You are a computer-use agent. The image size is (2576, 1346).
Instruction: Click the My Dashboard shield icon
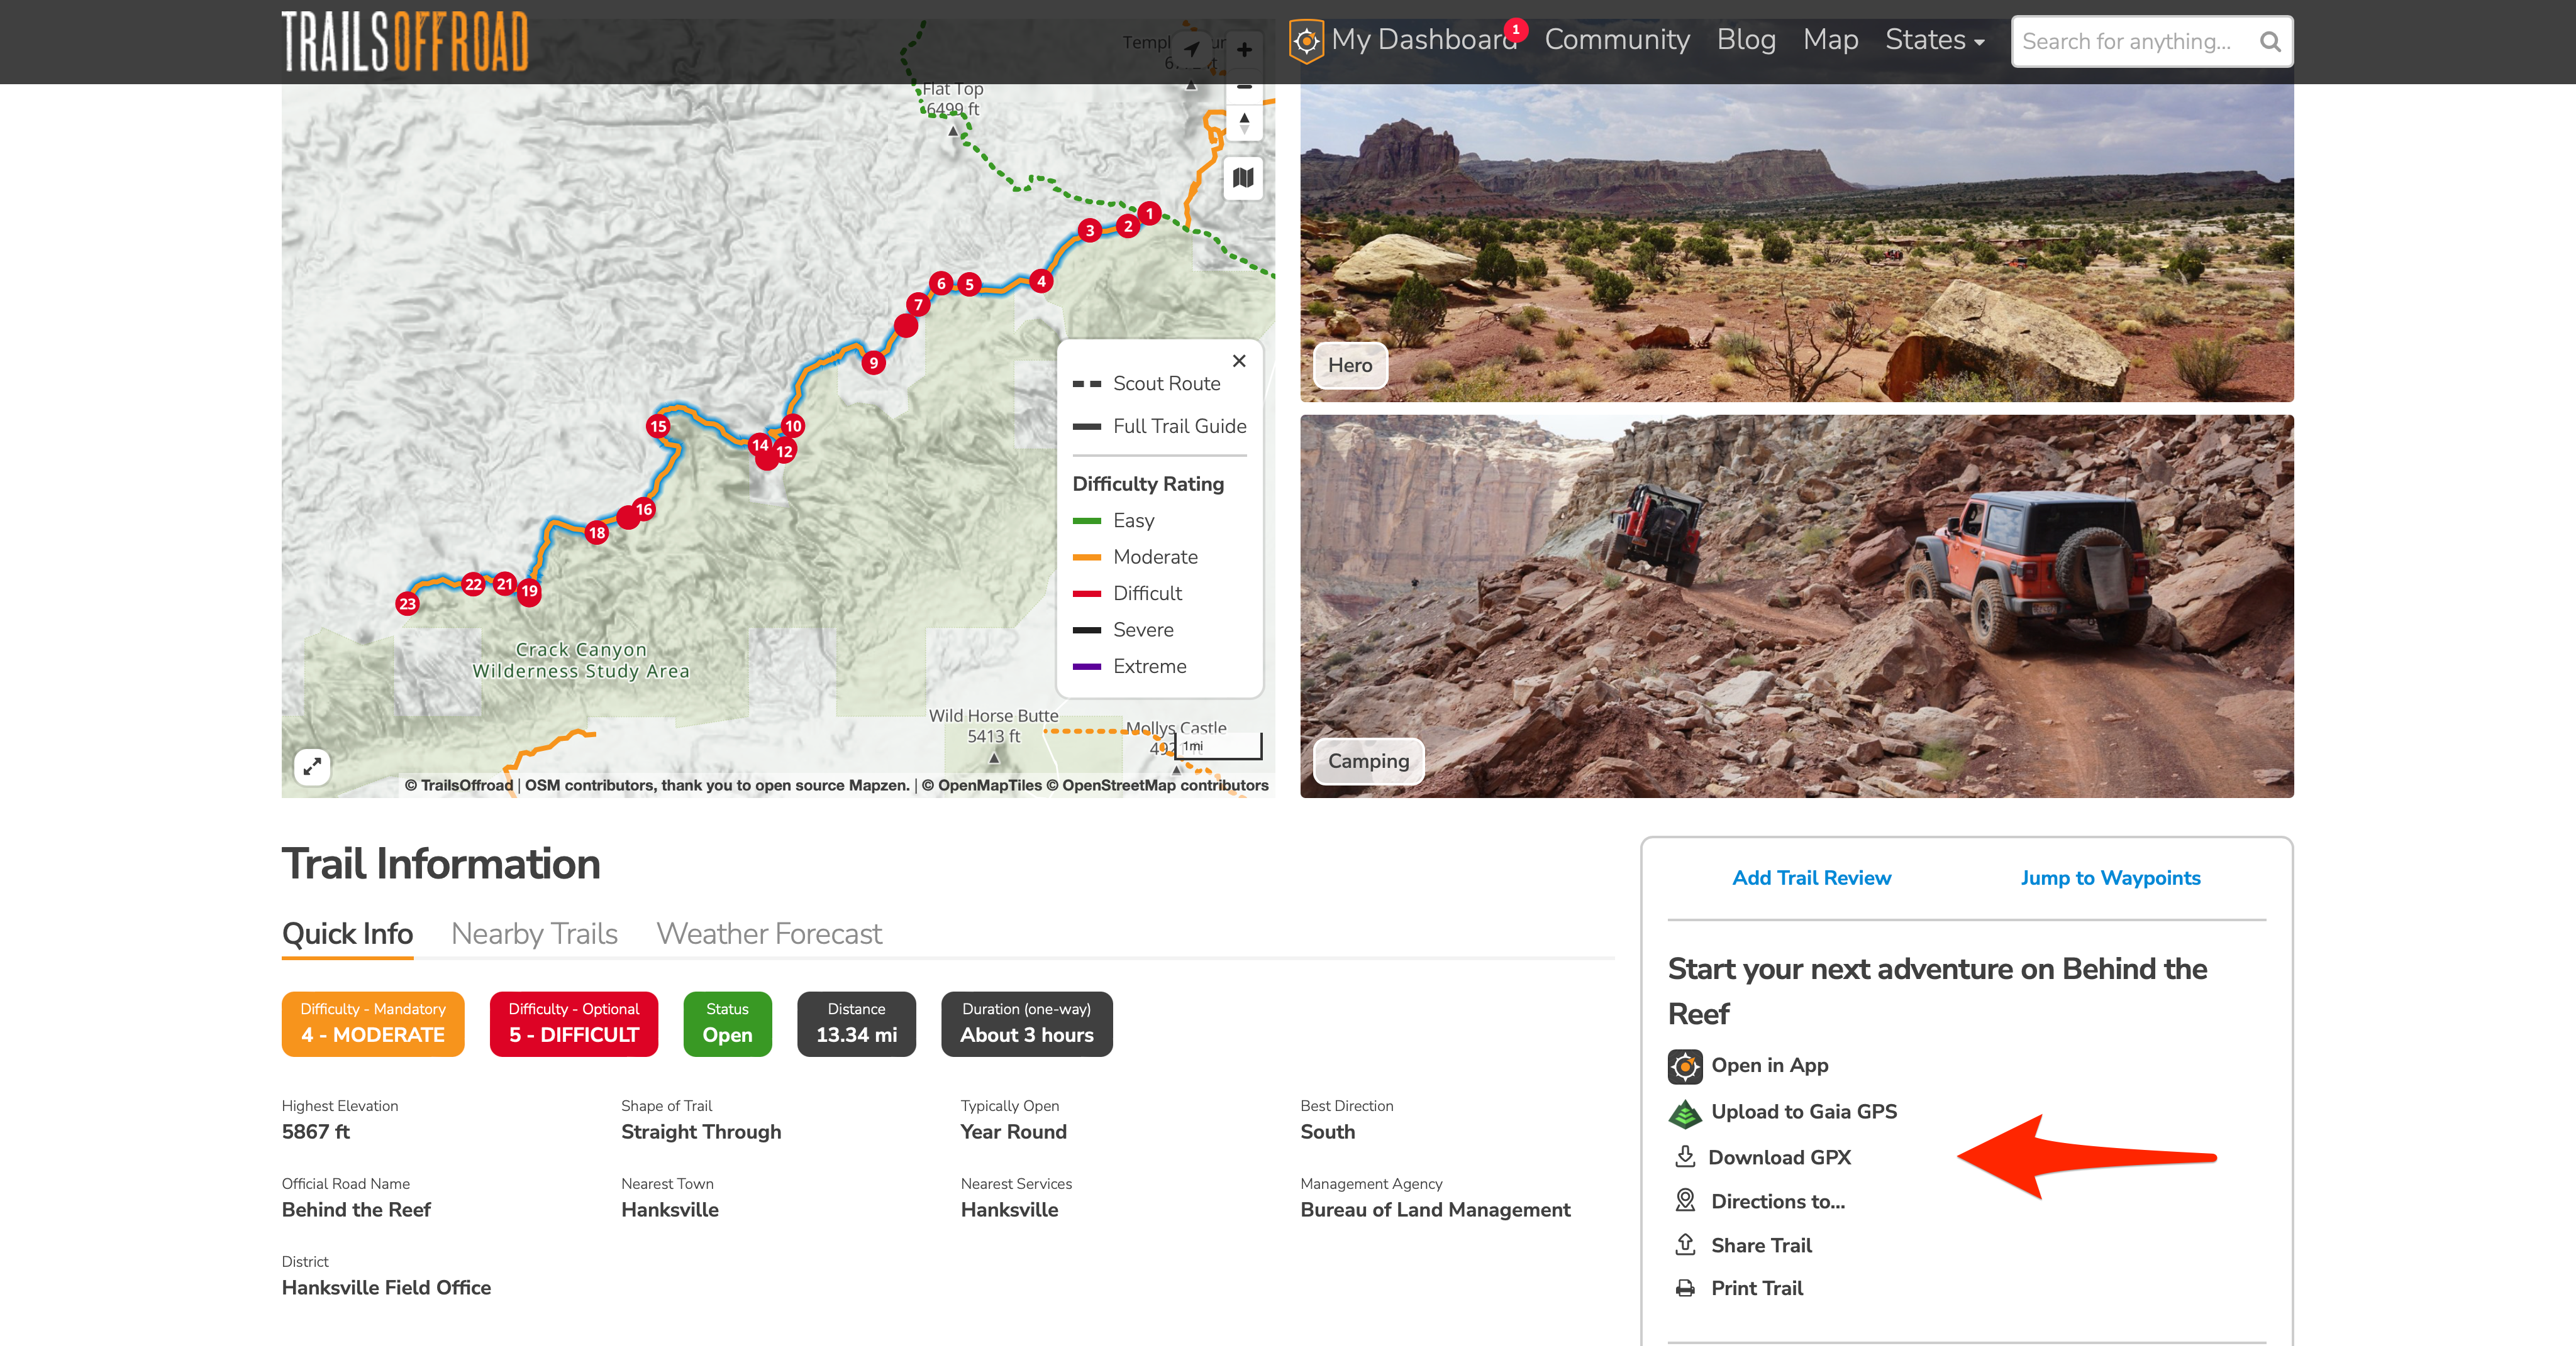pyautogui.click(x=1306, y=41)
